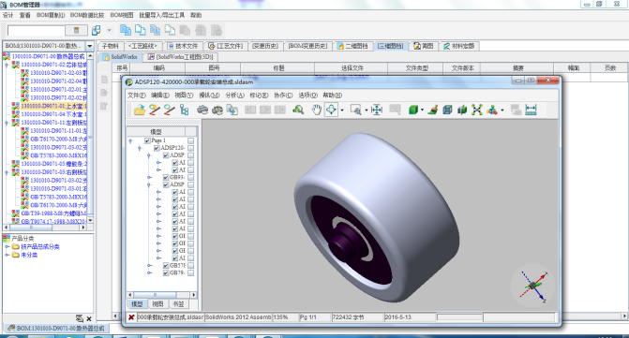Image resolution: width=629 pixels, height=338 pixels.
Task: Open dropdown arrow next to component molecule icon
Action: click(x=502, y=110)
